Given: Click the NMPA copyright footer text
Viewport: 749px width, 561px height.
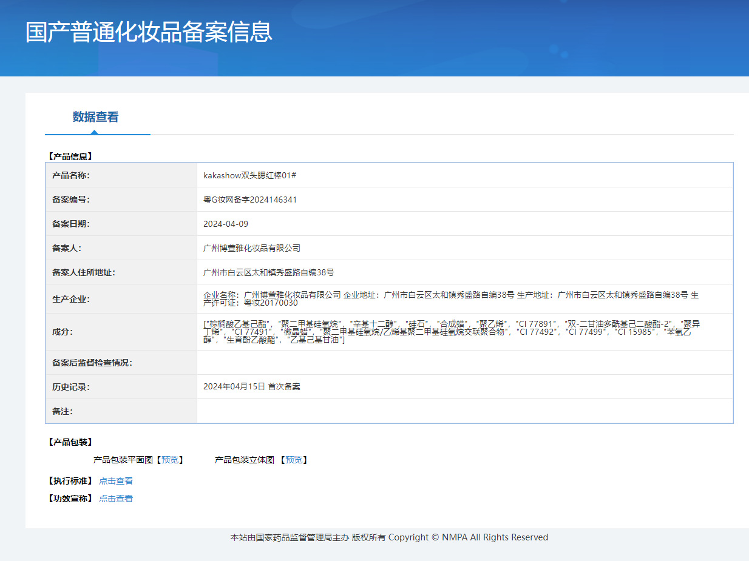Looking at the screenshot, I should (389, 537).
